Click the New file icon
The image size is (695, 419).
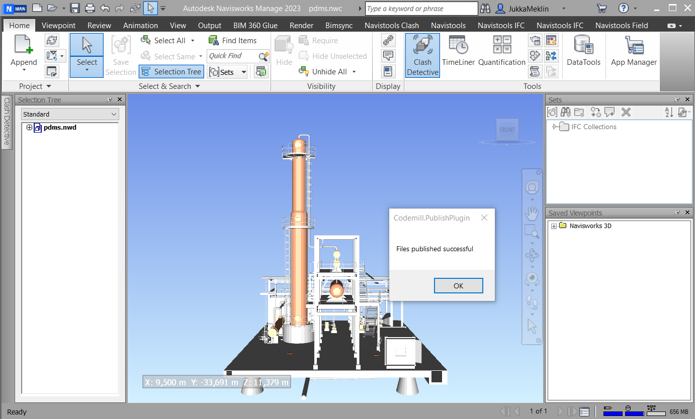coord(37,8)
